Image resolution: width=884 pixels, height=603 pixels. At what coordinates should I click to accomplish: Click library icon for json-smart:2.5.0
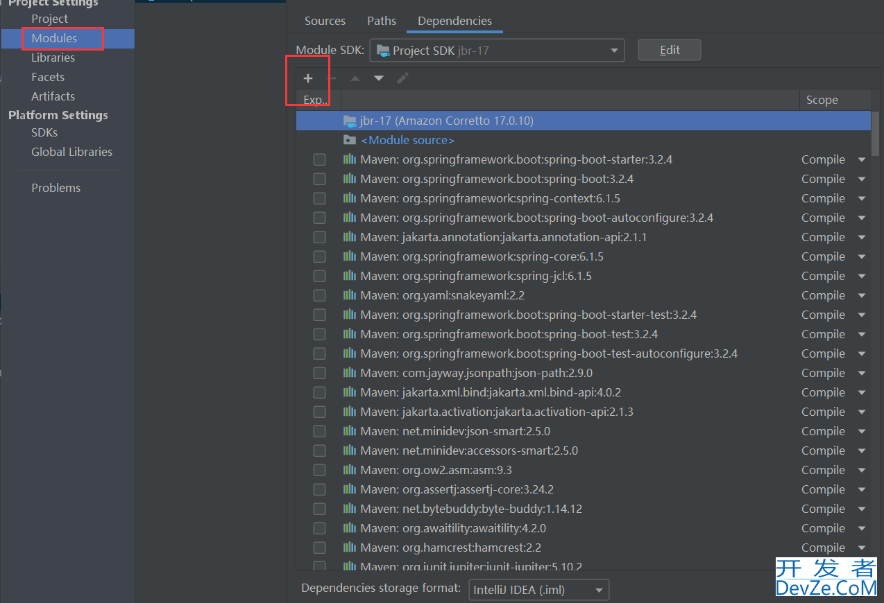click(350, 431)
